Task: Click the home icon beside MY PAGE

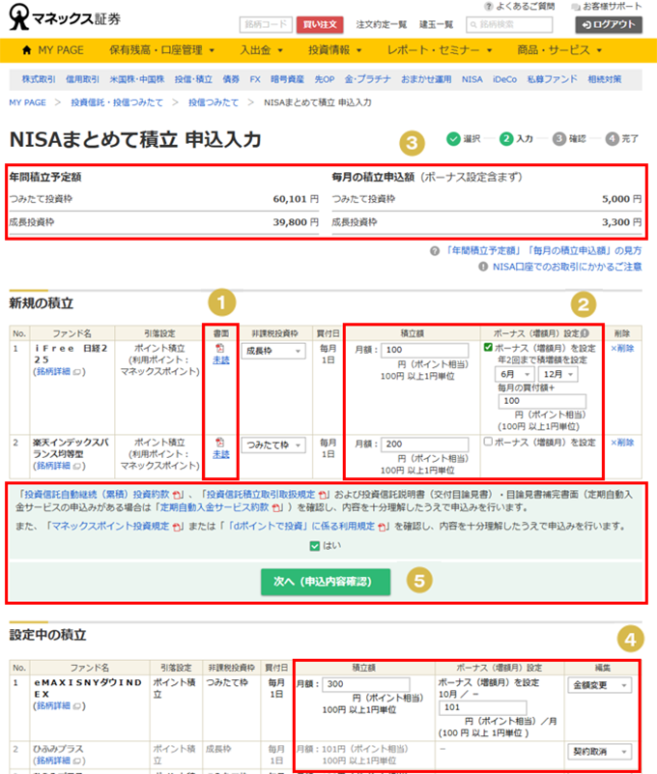Action: point(27,50)
